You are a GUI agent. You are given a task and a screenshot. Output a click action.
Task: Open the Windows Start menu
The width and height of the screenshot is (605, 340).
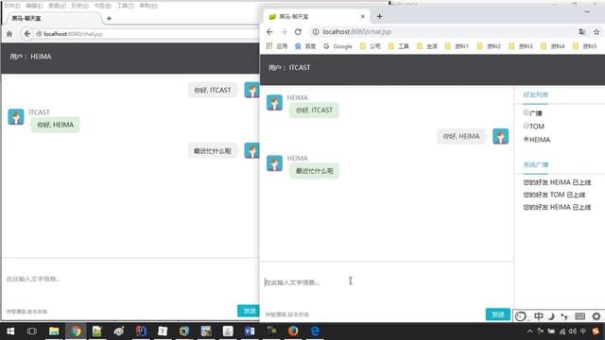tap(10, 331)
